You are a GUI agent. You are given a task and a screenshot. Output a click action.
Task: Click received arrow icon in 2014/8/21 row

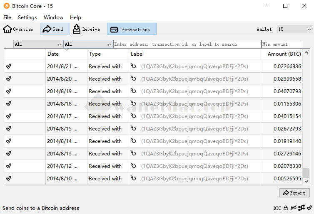pyautogui.click(x=133, y=66)
